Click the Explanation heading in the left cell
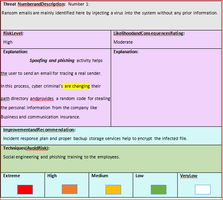This screenshot has height=200, width=223. pyautogui.click(x=16, y=52)
